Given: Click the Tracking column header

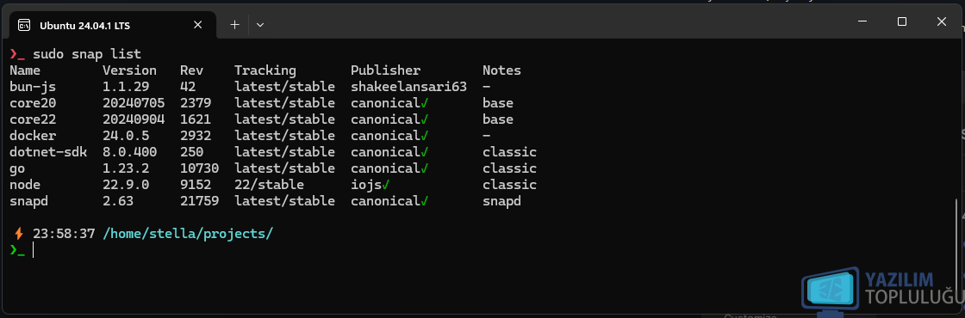Looking at the screenshot, I should click(x=265, y=70).
